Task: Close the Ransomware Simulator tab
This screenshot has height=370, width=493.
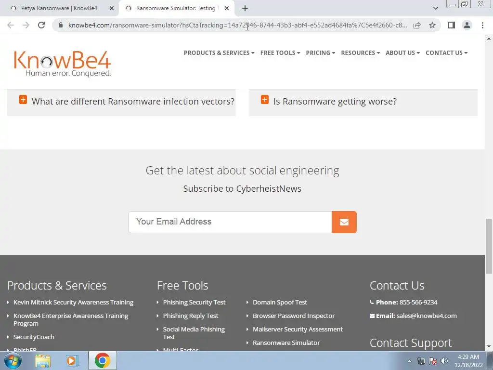Action: (227, 8)
